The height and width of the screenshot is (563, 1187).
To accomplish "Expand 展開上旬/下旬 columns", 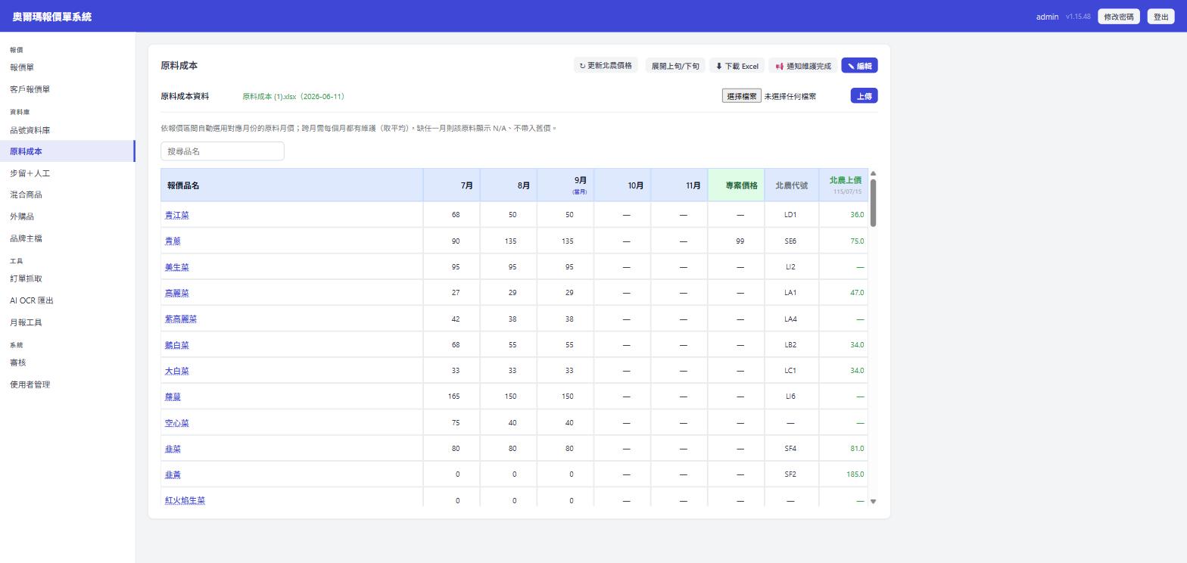I will (675, 66).
